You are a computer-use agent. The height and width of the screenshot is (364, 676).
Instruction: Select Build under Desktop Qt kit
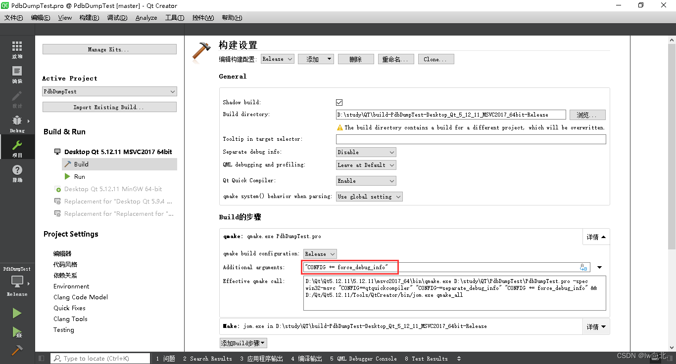[x=119, y=164]
